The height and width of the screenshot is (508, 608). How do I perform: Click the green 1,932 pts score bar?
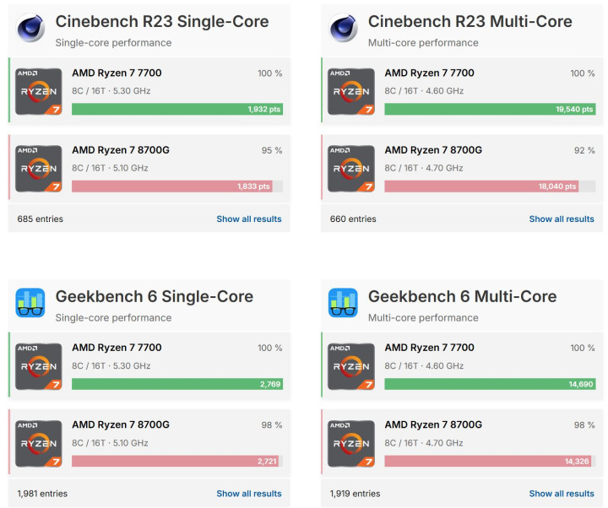click(176, 109)
